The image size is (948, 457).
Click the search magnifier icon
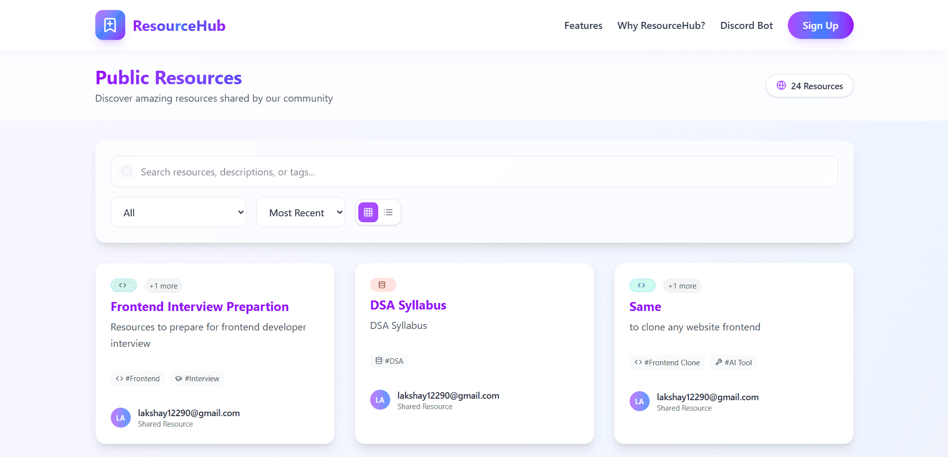[x=127, y=171]
